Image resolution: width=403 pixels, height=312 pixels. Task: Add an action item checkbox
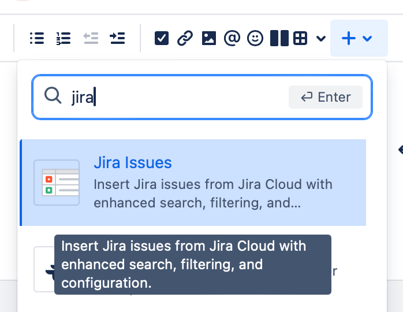click(162, 38)
